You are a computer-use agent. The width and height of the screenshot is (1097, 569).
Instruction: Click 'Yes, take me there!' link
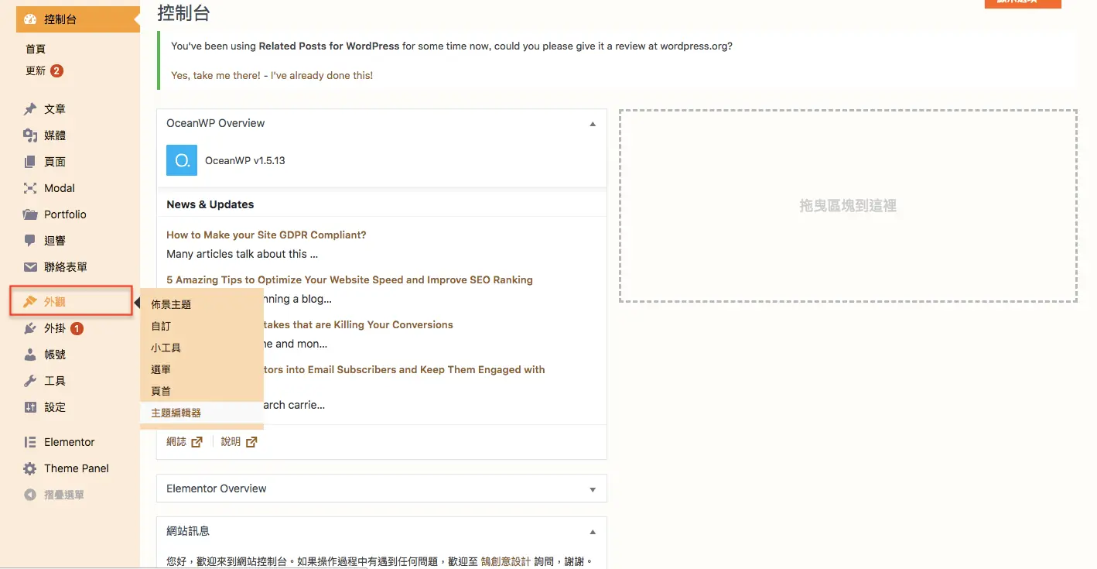(x=216, y=75)
